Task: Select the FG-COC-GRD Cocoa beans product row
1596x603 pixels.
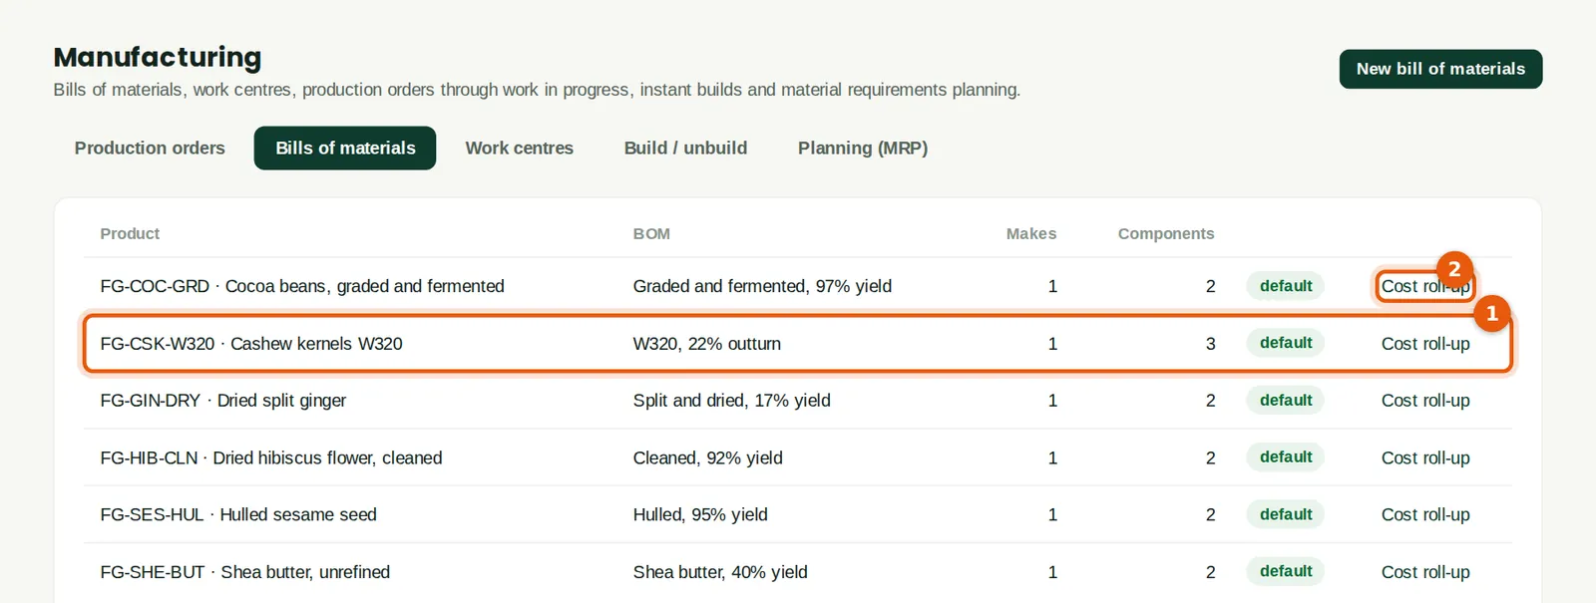Action: pyautogui.click(x=797, y=286)
